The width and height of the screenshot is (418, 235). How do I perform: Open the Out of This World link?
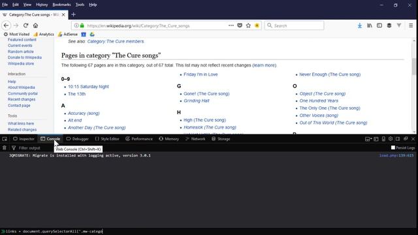coord(333,123)
